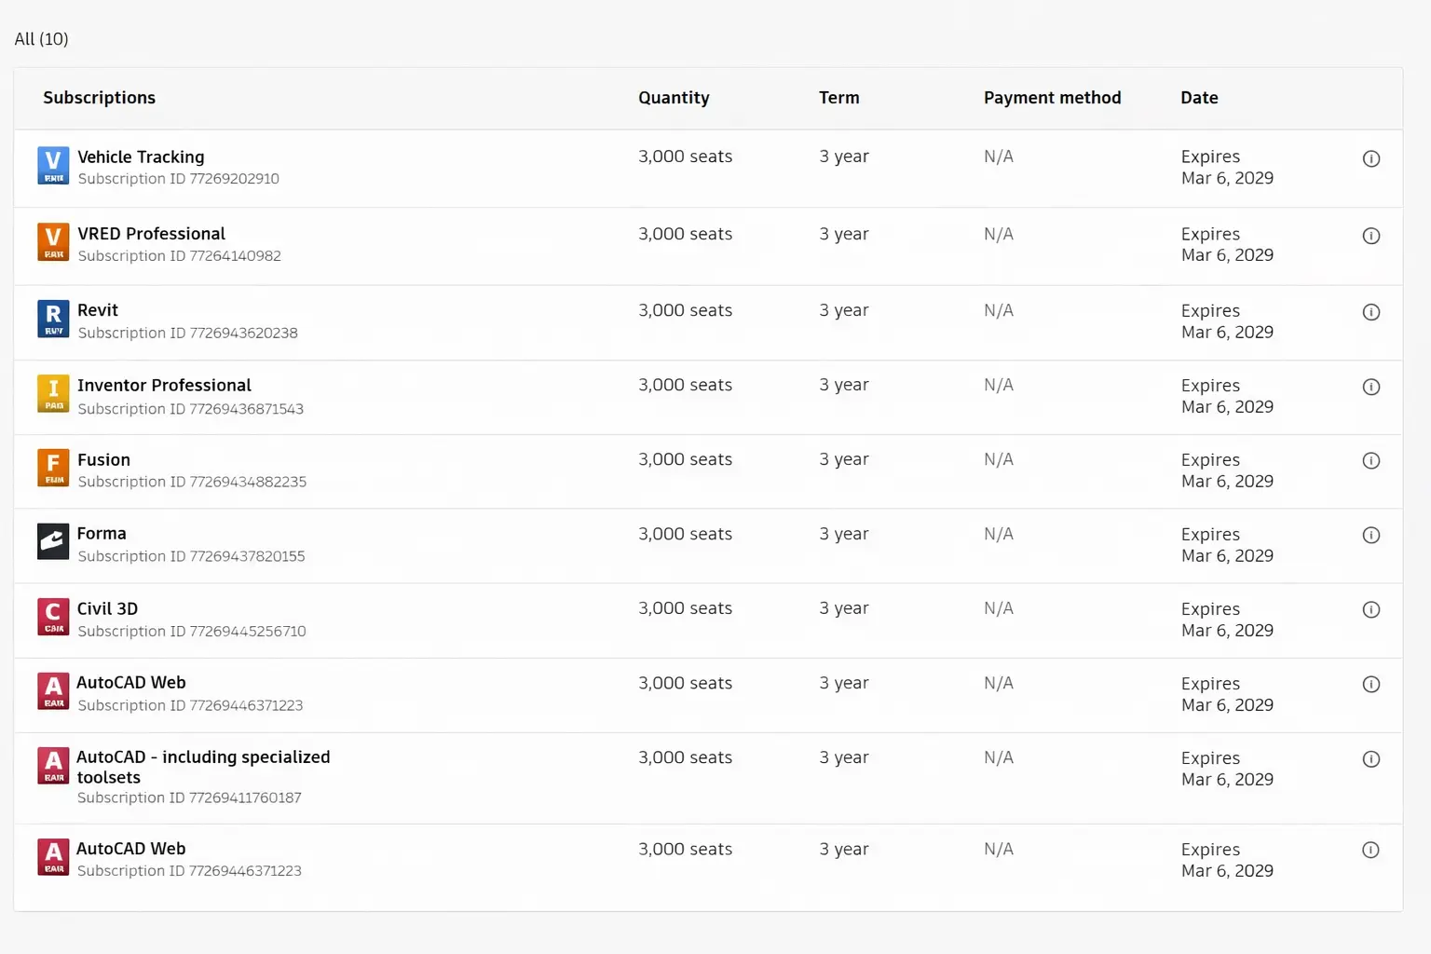Click 3,000 seats in Civil 3D row
The height and width of the screenshot is (954, 1431).
click(x=685, y=608)
